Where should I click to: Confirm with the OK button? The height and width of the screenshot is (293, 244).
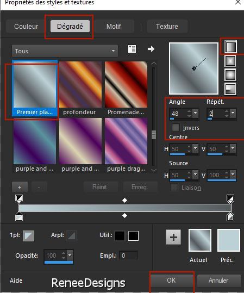coord(172,280)
